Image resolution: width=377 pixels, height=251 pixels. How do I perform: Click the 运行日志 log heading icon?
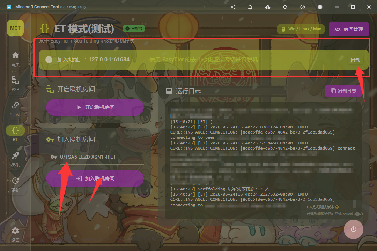(x=169, y=91)
